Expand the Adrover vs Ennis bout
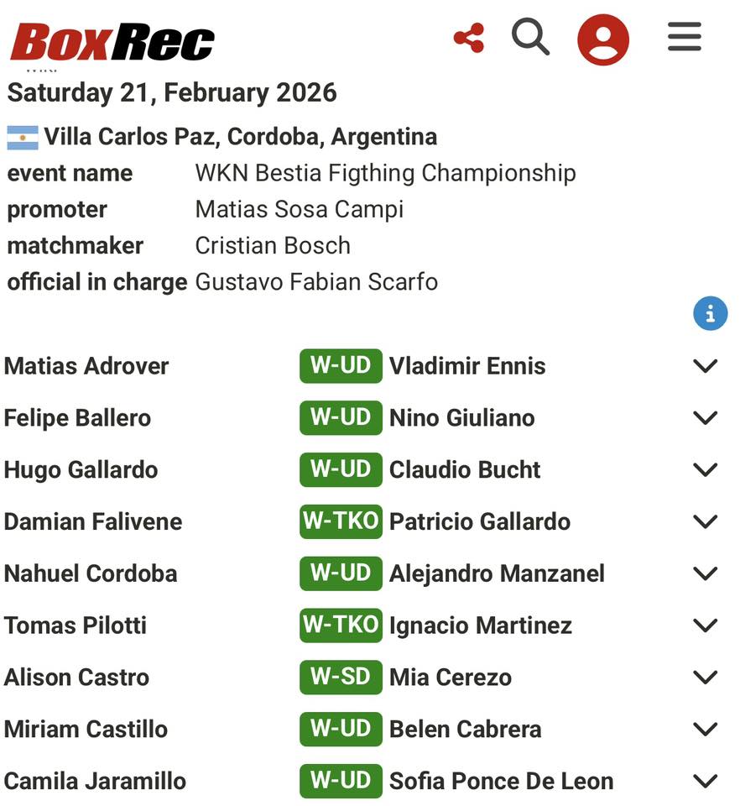740x806 pixels. coord(706,366)
